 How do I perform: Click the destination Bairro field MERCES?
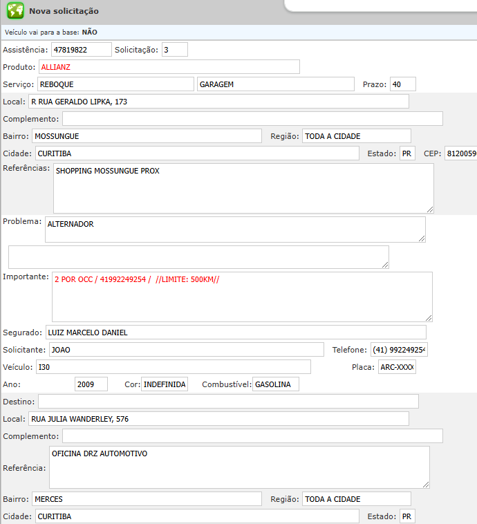147,499
